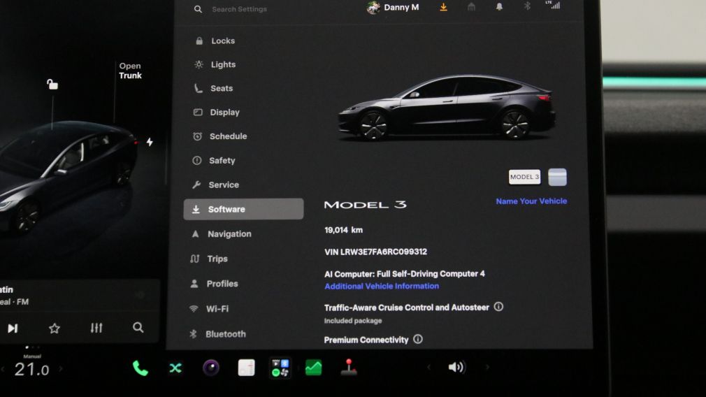Click Additional Vehicle Information link
706x397 pixels.
[x=382, y=287]
